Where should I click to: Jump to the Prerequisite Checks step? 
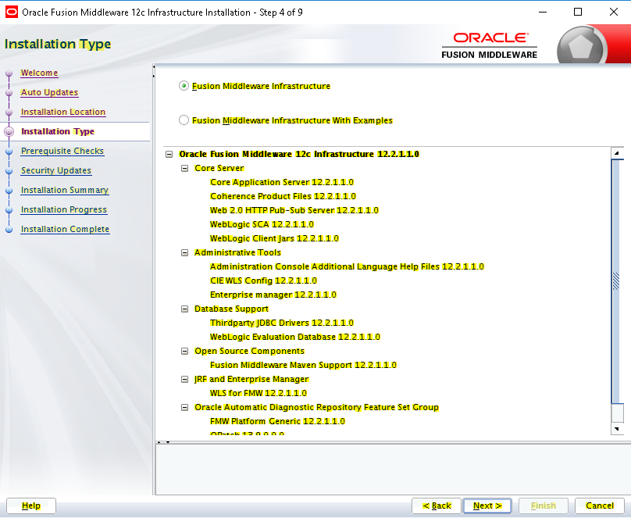[x=62, y=151]
